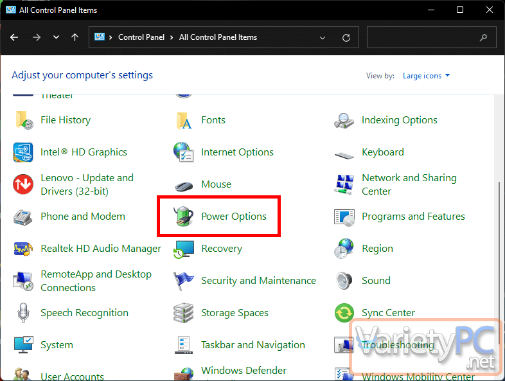Open the Taskbar and Navigation icon
Viewport: 505px width, 381px height.
(184, 345)
